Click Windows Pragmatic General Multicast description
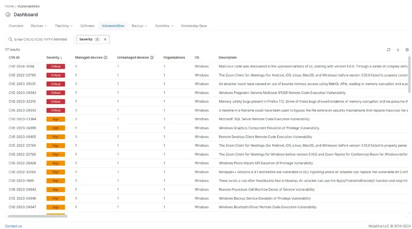The width and height of the screenshot is (412, 229). coord(282,93)
